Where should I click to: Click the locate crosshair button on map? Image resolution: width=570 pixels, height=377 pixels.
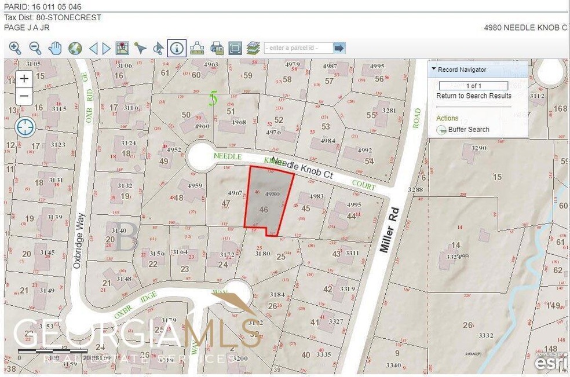(x=25, y=127)
